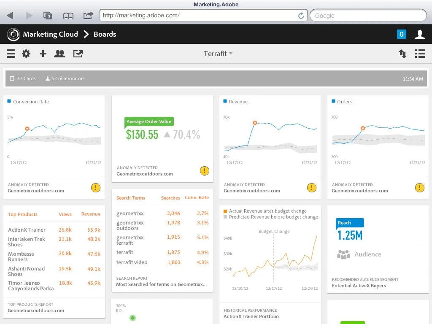The height and width of the screenshot is (324, 432).
Task: Open the bookmarks book icon
Action: [68, 16]
